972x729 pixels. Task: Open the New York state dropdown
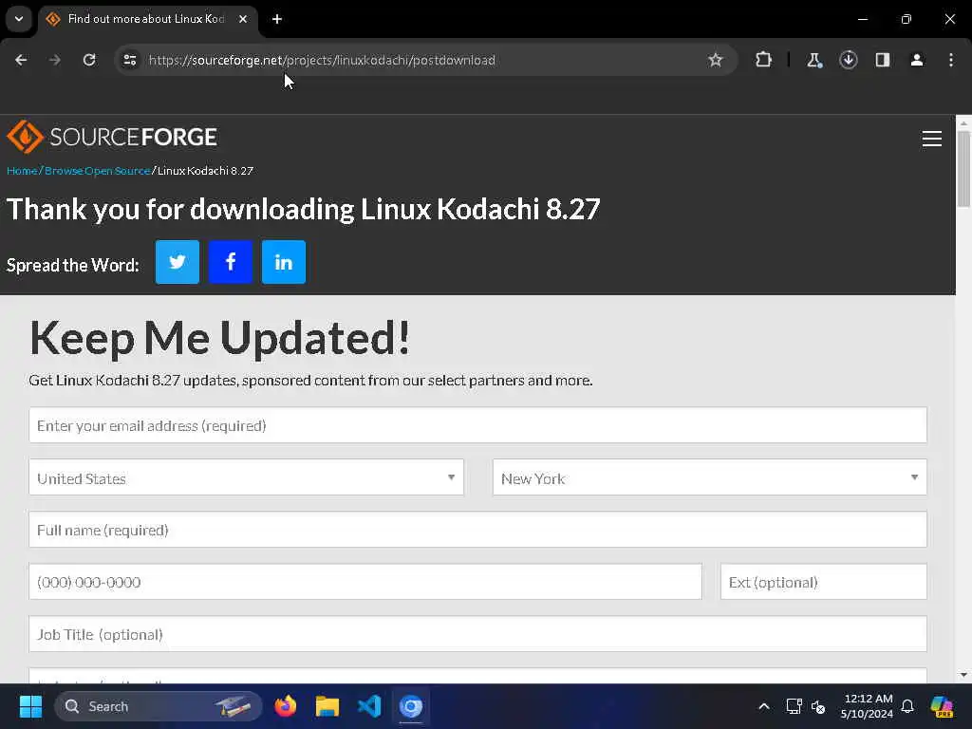click(710, 477)
